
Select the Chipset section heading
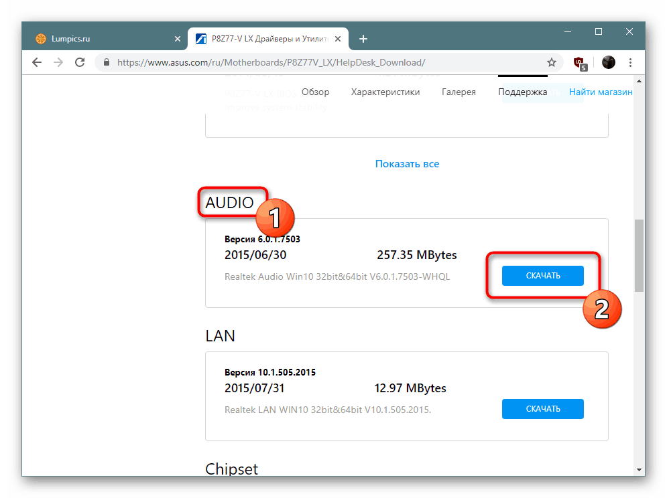[231, 469]
